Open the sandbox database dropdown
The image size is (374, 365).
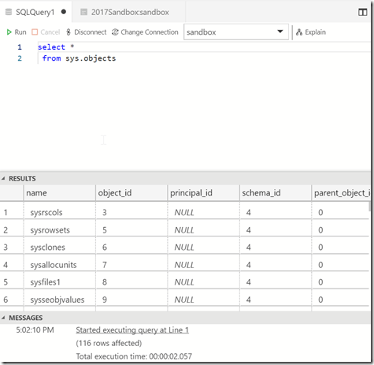pos(236,32)
